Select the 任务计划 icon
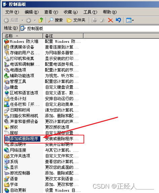 click(x=7, y=99)
